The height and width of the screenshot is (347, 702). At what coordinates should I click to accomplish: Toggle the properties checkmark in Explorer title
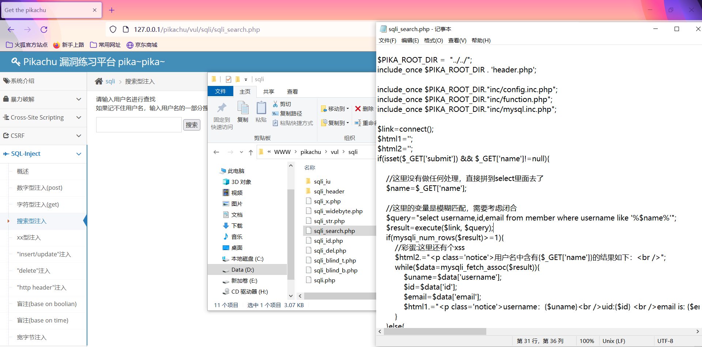tap(229, 79)
